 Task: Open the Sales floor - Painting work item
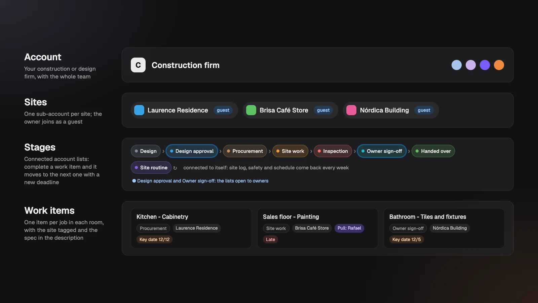(318, 228)
